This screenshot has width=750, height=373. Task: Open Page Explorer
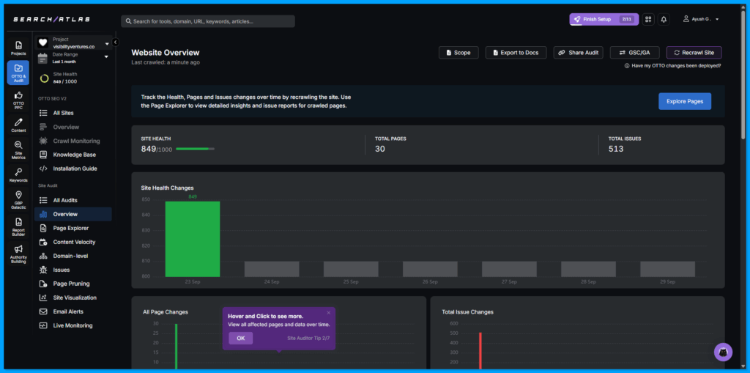coord(70,228)
